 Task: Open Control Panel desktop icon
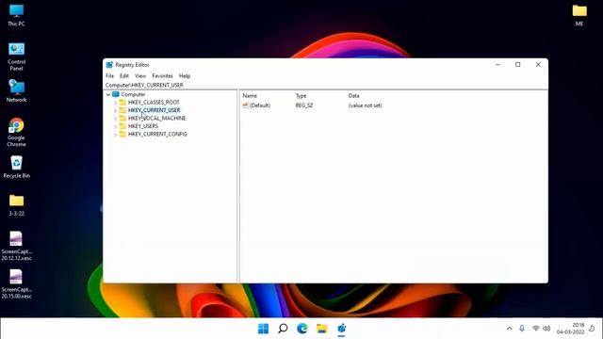16,56
